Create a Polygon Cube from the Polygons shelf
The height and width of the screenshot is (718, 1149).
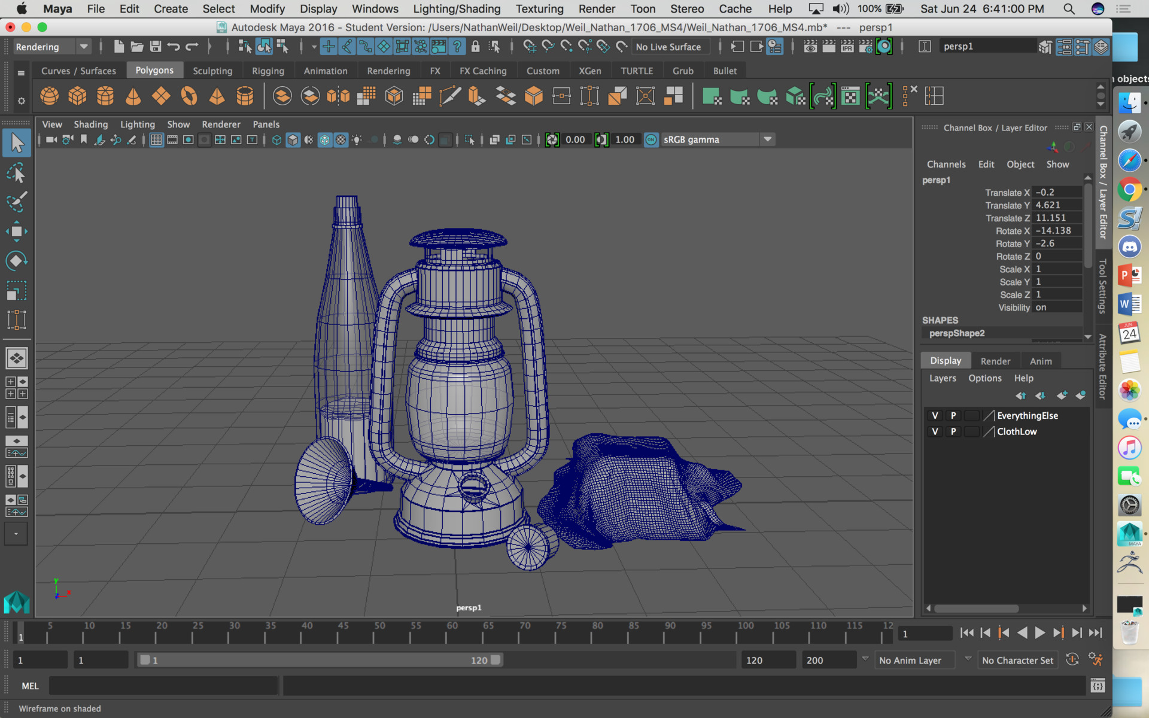pos(77,96)
